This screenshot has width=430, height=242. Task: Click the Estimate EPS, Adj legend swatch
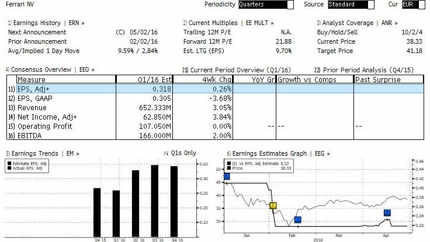click(9, 164)
